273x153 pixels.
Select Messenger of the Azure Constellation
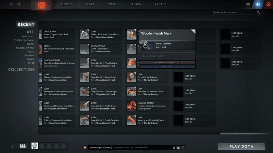tap(57, 91)
